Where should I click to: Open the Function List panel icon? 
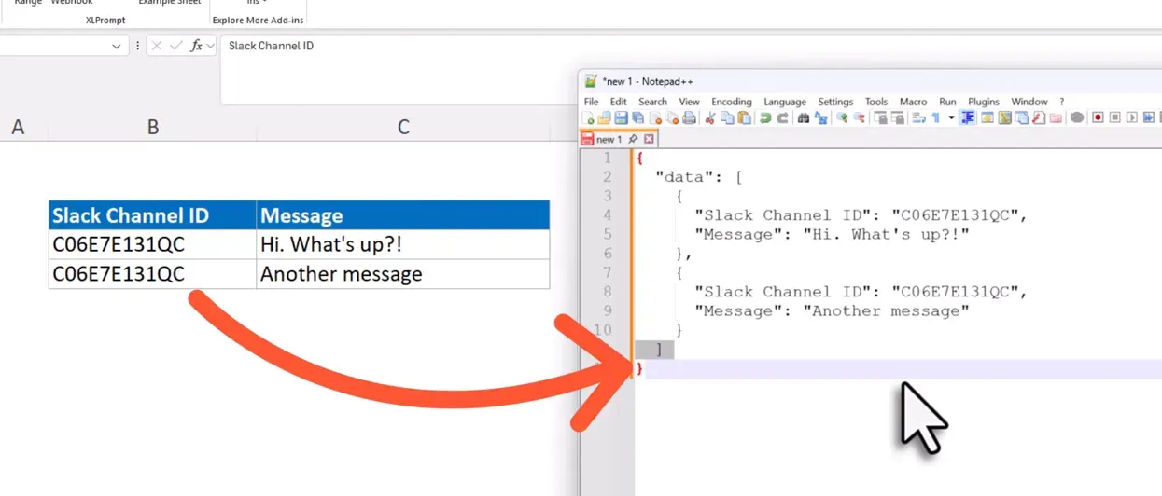pyautogui.click(x=1038, y=117)
